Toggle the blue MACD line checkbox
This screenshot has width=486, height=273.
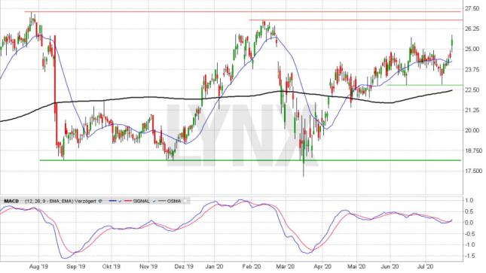point(120,202)
